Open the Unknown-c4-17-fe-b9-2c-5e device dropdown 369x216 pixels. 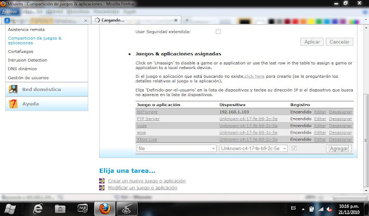253,148
